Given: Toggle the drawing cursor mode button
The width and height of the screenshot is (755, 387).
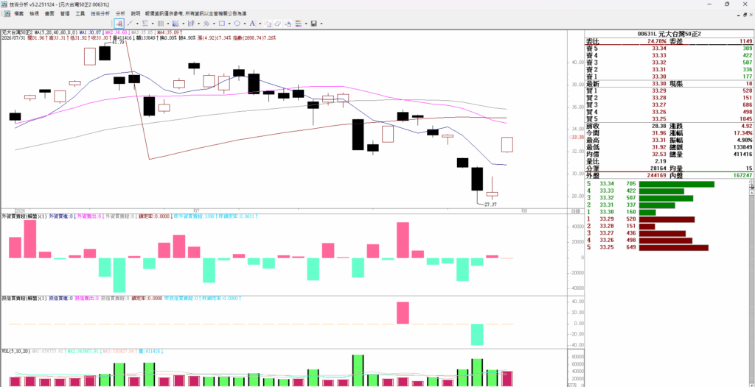Looking at the screenshot, I should (x=119, y=23).
